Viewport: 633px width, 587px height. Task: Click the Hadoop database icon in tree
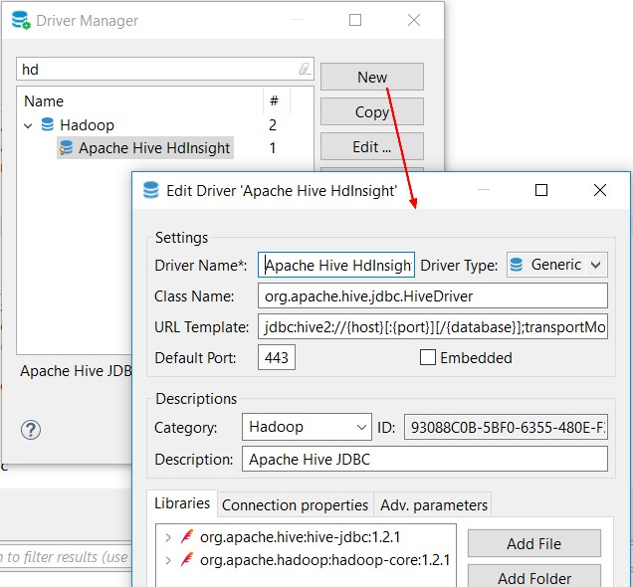(47, 125)
